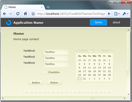Go back with the browser back arrow
132x102 pixels.
[4, 14]
